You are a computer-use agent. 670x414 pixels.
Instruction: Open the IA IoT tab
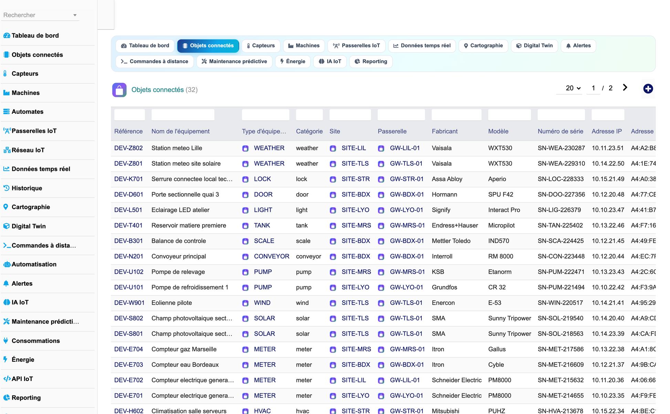[330, 62]
